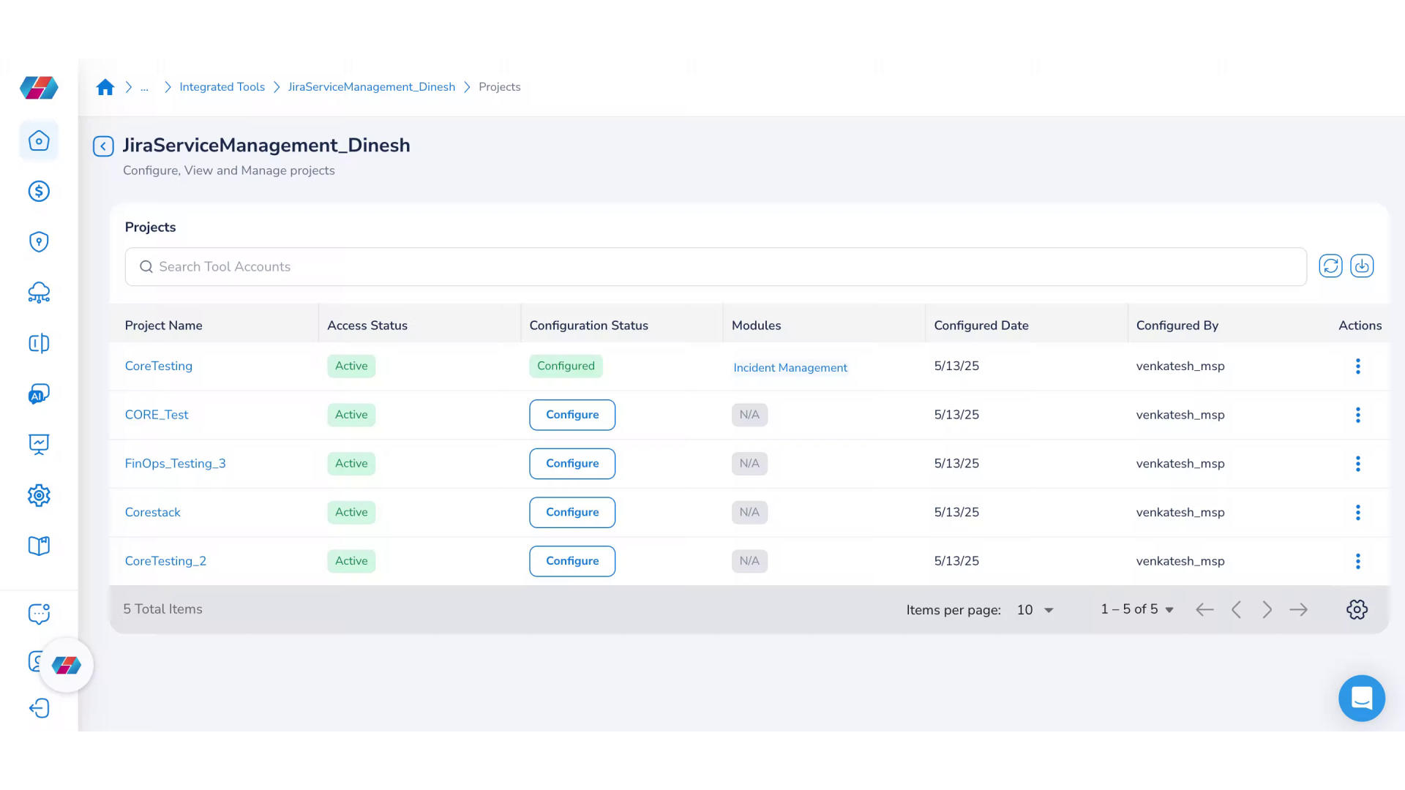Screen dimensions: 1405x790
Task: Open the CoreTesting project link
Action: 159,366
